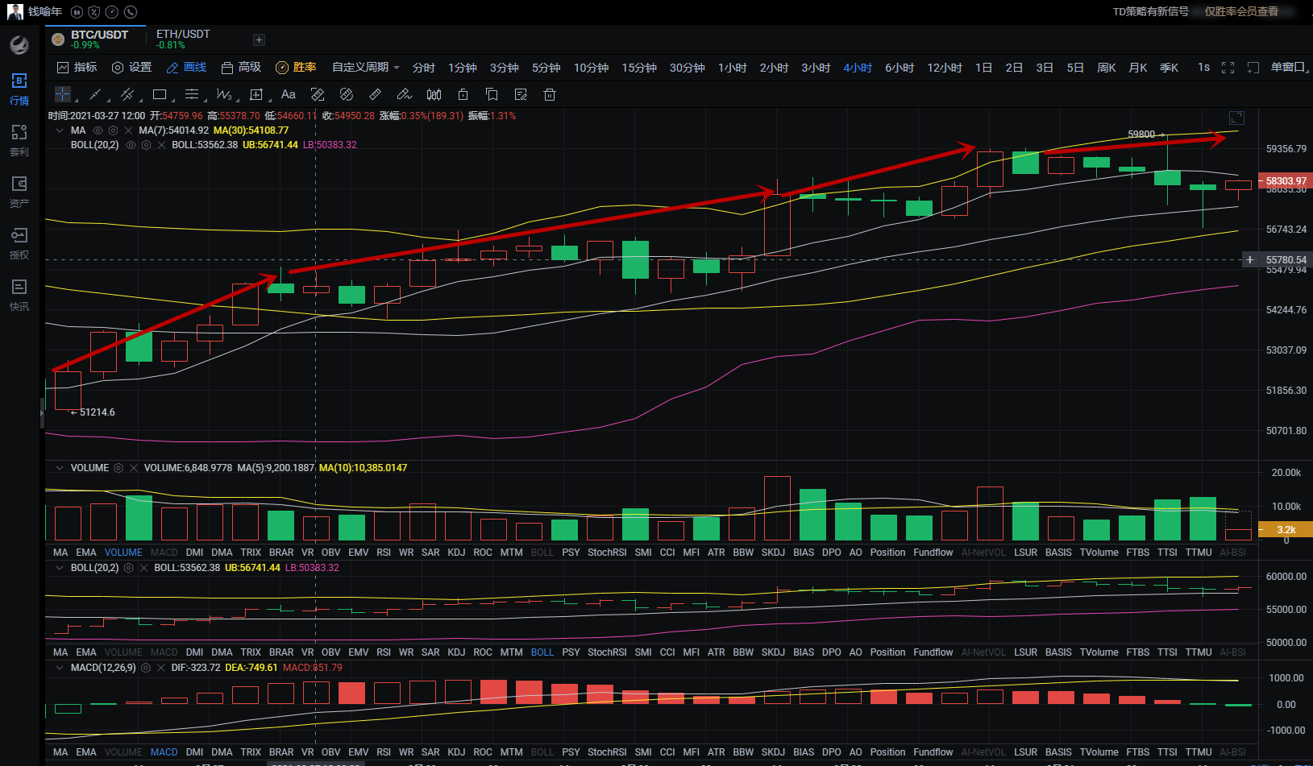
Task: Select the ruler measurement tool
Action: click(x=375, y=94)
